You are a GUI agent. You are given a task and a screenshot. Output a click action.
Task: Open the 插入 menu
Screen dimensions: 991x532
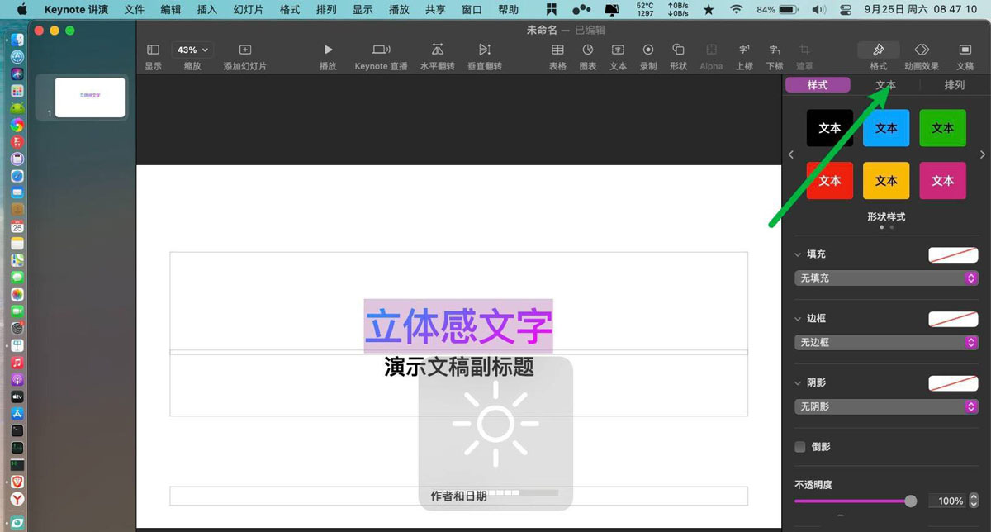pos(207,10)
